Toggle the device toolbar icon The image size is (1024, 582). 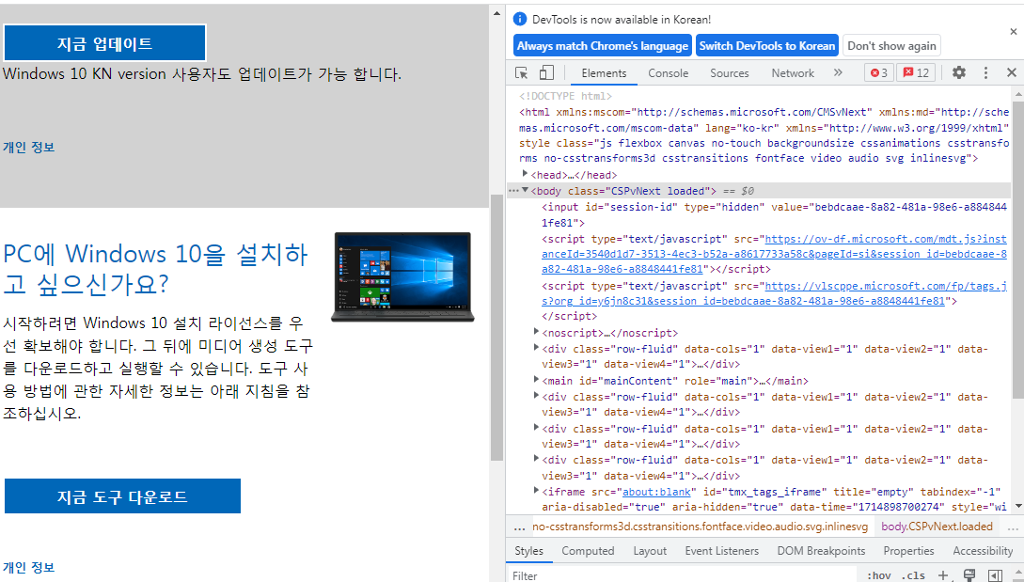click(x=546, y=72)
